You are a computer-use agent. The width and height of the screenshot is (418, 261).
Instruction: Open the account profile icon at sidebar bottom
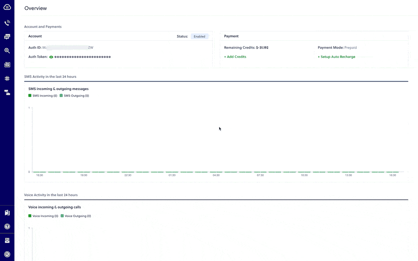point(7,254)
